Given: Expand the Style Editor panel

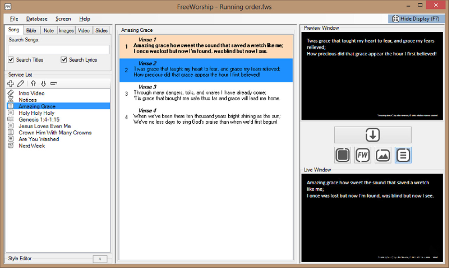Looking at the screenshot, I should [x=100, y=259].
